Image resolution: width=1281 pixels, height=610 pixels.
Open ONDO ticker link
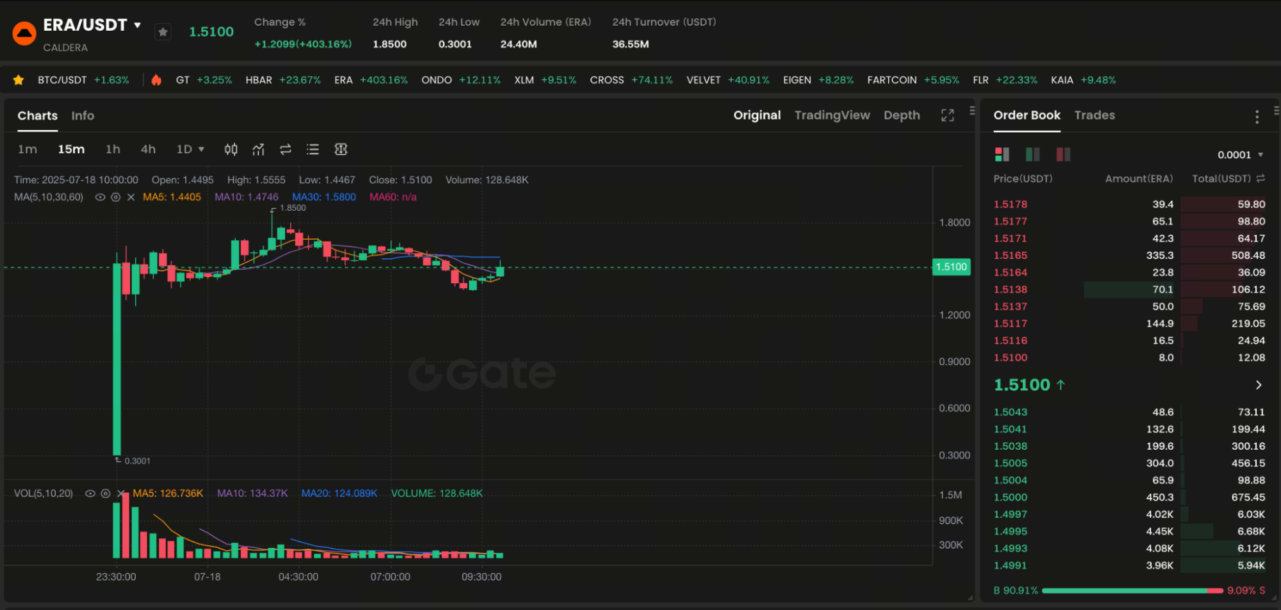[461, 80]
